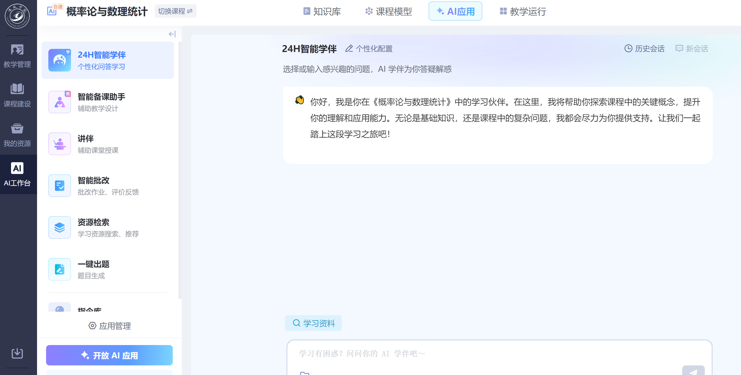Select 批改作业、评价反馈 subtitle text
The height and width of the screenshot is (375, 741).
point(108,192)
